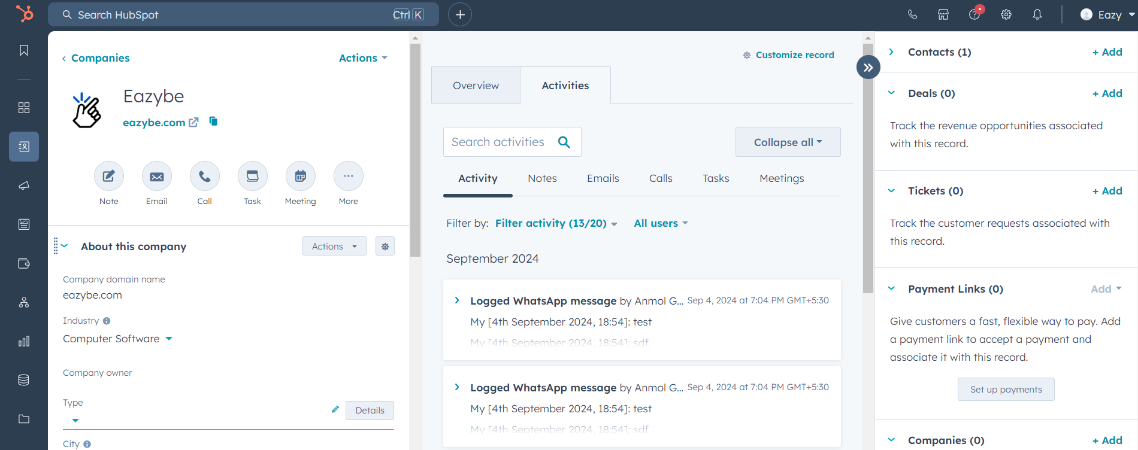
Task: Show the Calls activity tab
Action: (x=661, y=178)
